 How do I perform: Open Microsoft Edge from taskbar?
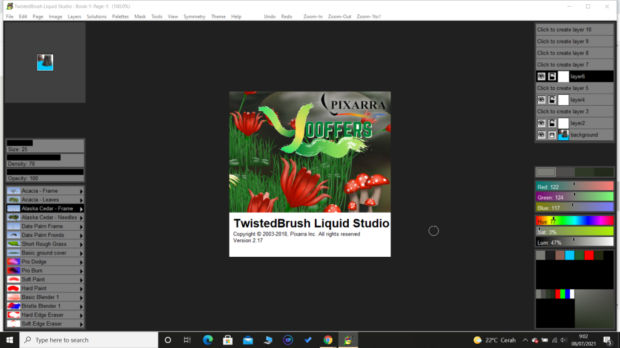[x=208, y=340]
